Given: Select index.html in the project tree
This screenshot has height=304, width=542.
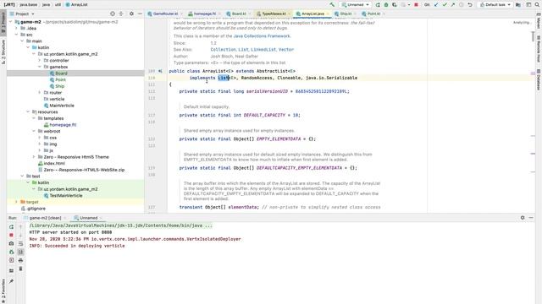Looking at the screenshot, I should coord(54,163).
